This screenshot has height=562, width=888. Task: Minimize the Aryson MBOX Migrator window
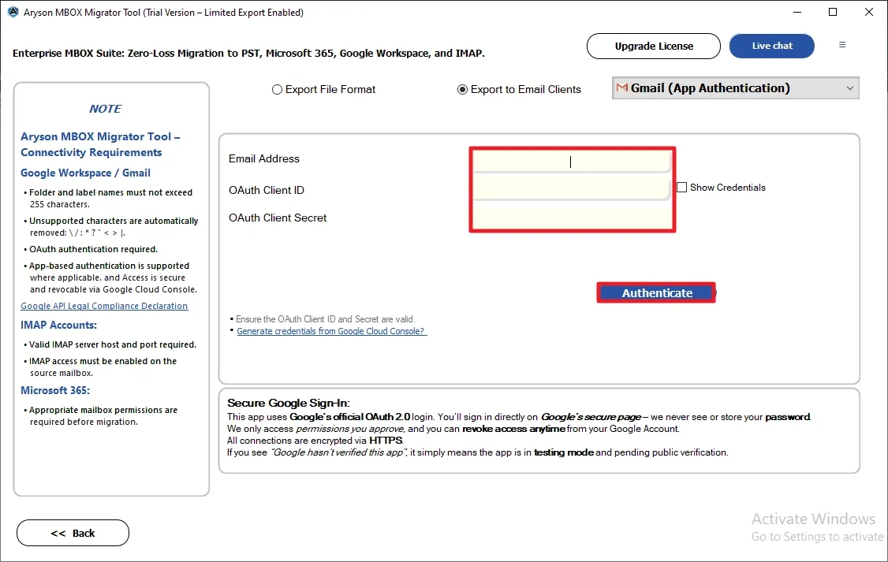(x=797, y=12)
